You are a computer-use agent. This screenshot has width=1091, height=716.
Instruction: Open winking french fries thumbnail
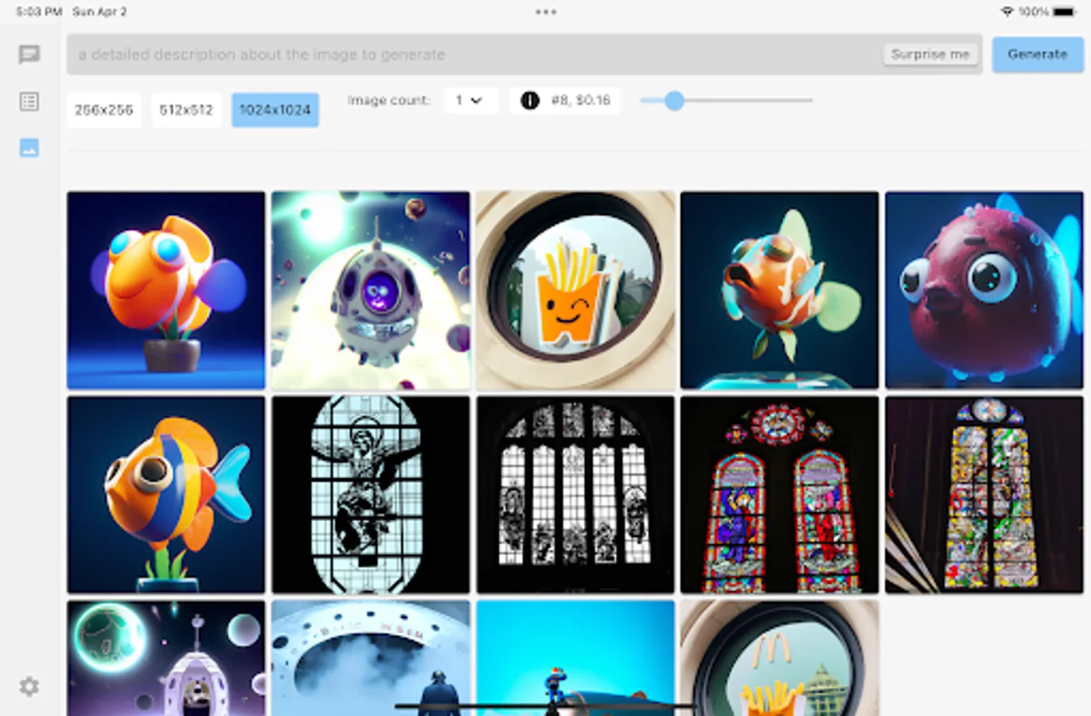[x=575, y=290]
